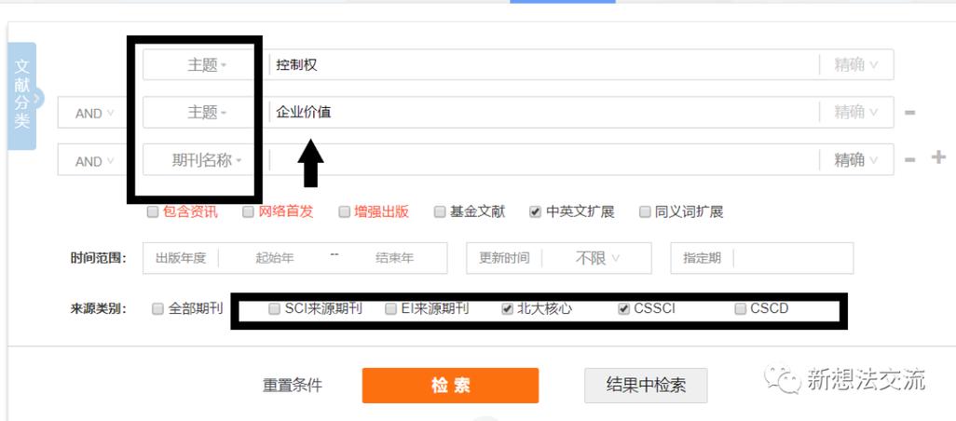This screenshot has width=956, height=421.
Task: Open field dropdown on the 控制权 row
Action: (206, 64)
